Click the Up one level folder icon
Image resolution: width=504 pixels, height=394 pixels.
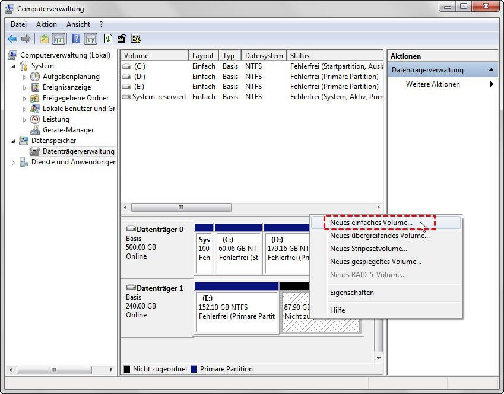pos(45,39)
